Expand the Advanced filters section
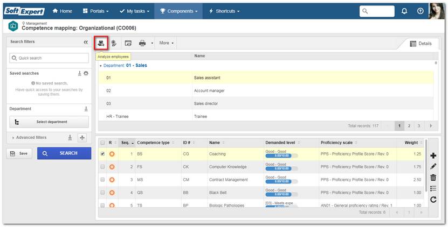This screenshot has width=448, height=227. click(29, 138)
